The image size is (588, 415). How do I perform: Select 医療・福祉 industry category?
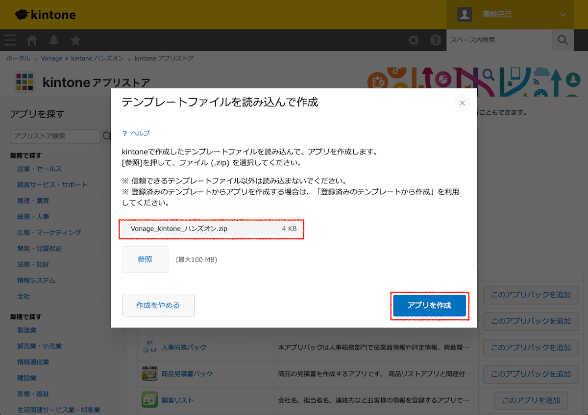click(x=33, y=394)
